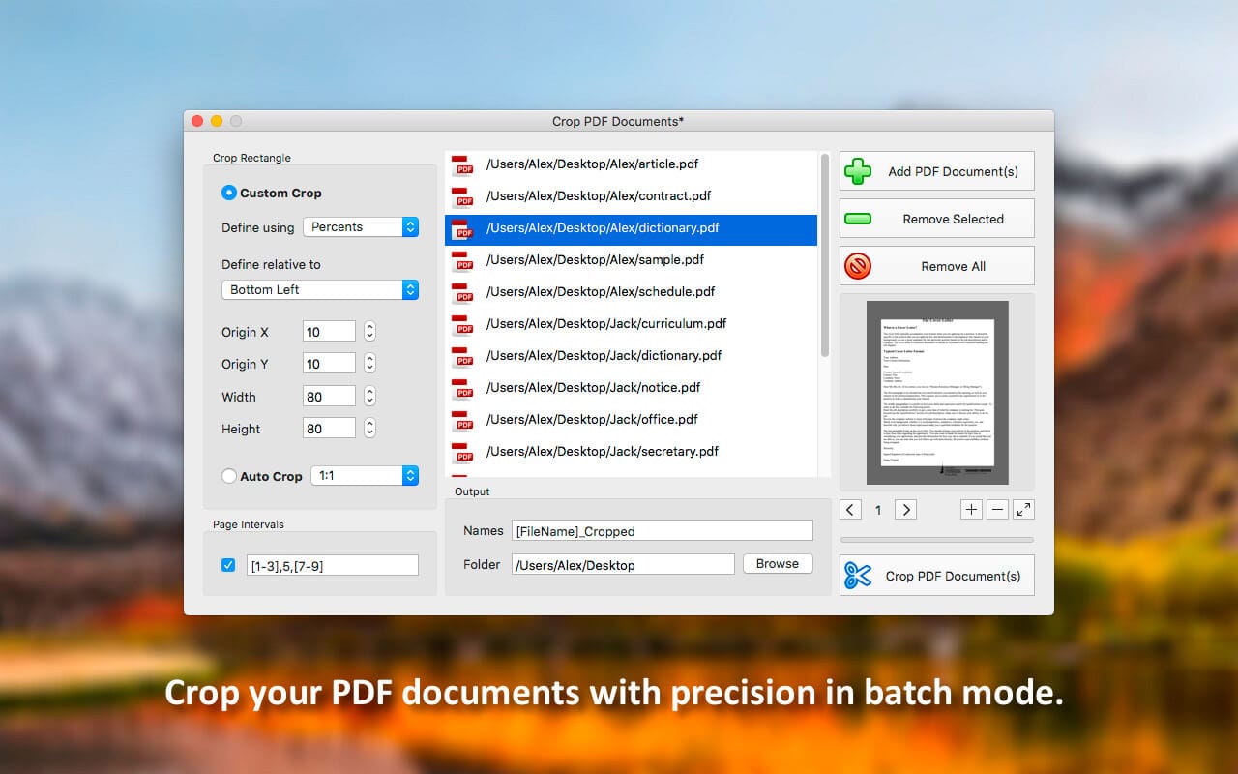
Task: Click the scissors Crop PDF Document(s) icon
Action: pyautogui.click(x=858, y=575)
